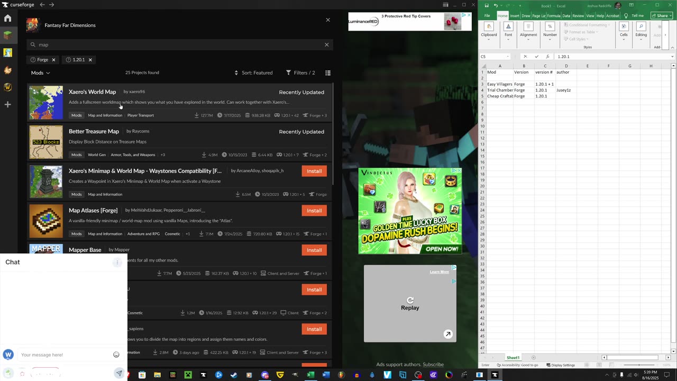Image resolution: width=677 pixels, height=381 pixels.
Task: Click the Share button in Excel
Action: (662, 16)
